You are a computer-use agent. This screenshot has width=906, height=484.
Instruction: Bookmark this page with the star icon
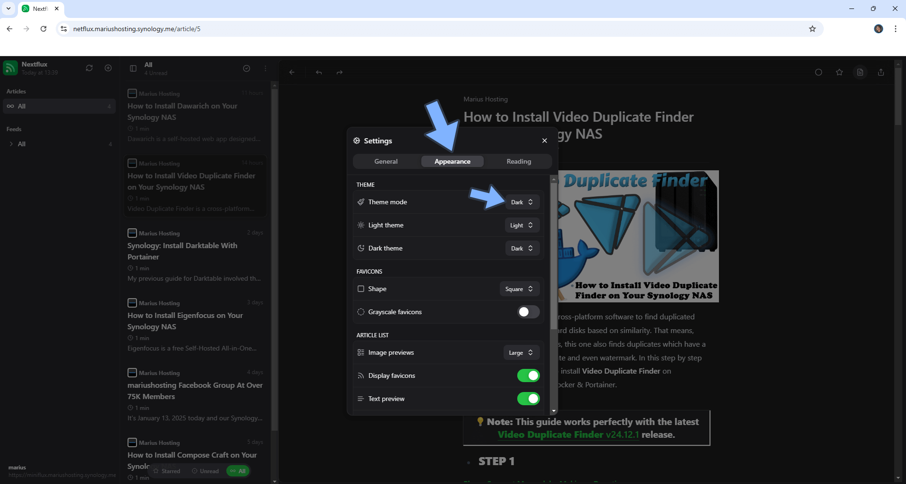(812, 29)
